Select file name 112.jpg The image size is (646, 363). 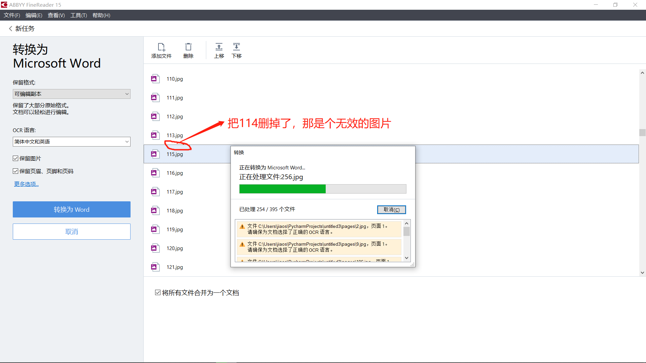point(175,117)
